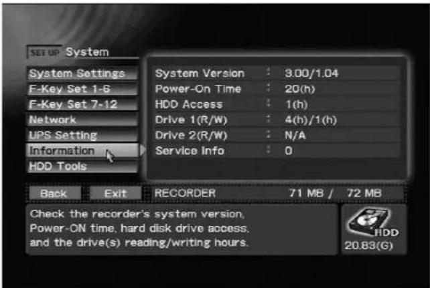
Task: Select the Power-On Time row
Action: pos(277,89)
